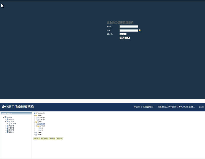Click the username input field on login form
This screenshot has width=205, height=159.
pyautogui.click(x=129, y=26)
